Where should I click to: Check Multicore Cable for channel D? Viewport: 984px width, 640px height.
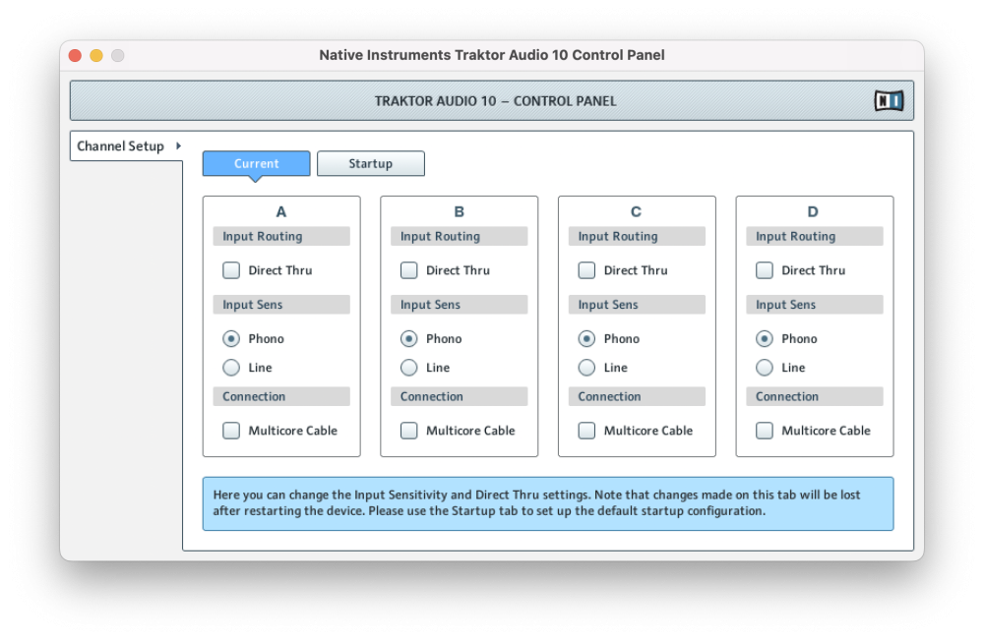click(765, 431)
